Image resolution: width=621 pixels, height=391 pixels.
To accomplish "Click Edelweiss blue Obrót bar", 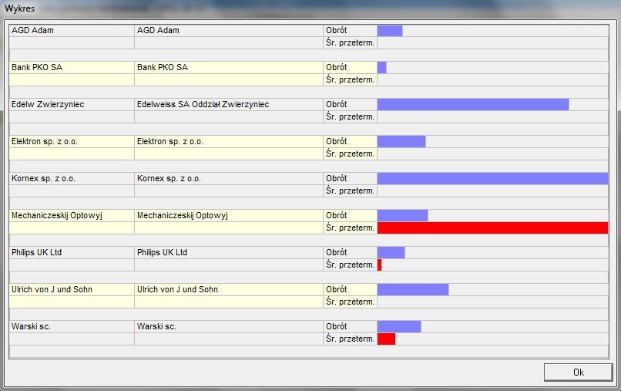I will coord(473,105).
